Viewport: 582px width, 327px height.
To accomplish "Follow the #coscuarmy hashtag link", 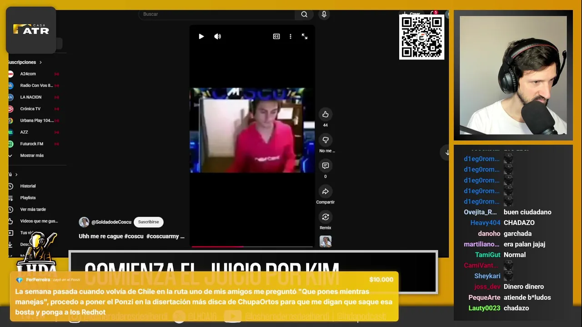I will 163,236.
